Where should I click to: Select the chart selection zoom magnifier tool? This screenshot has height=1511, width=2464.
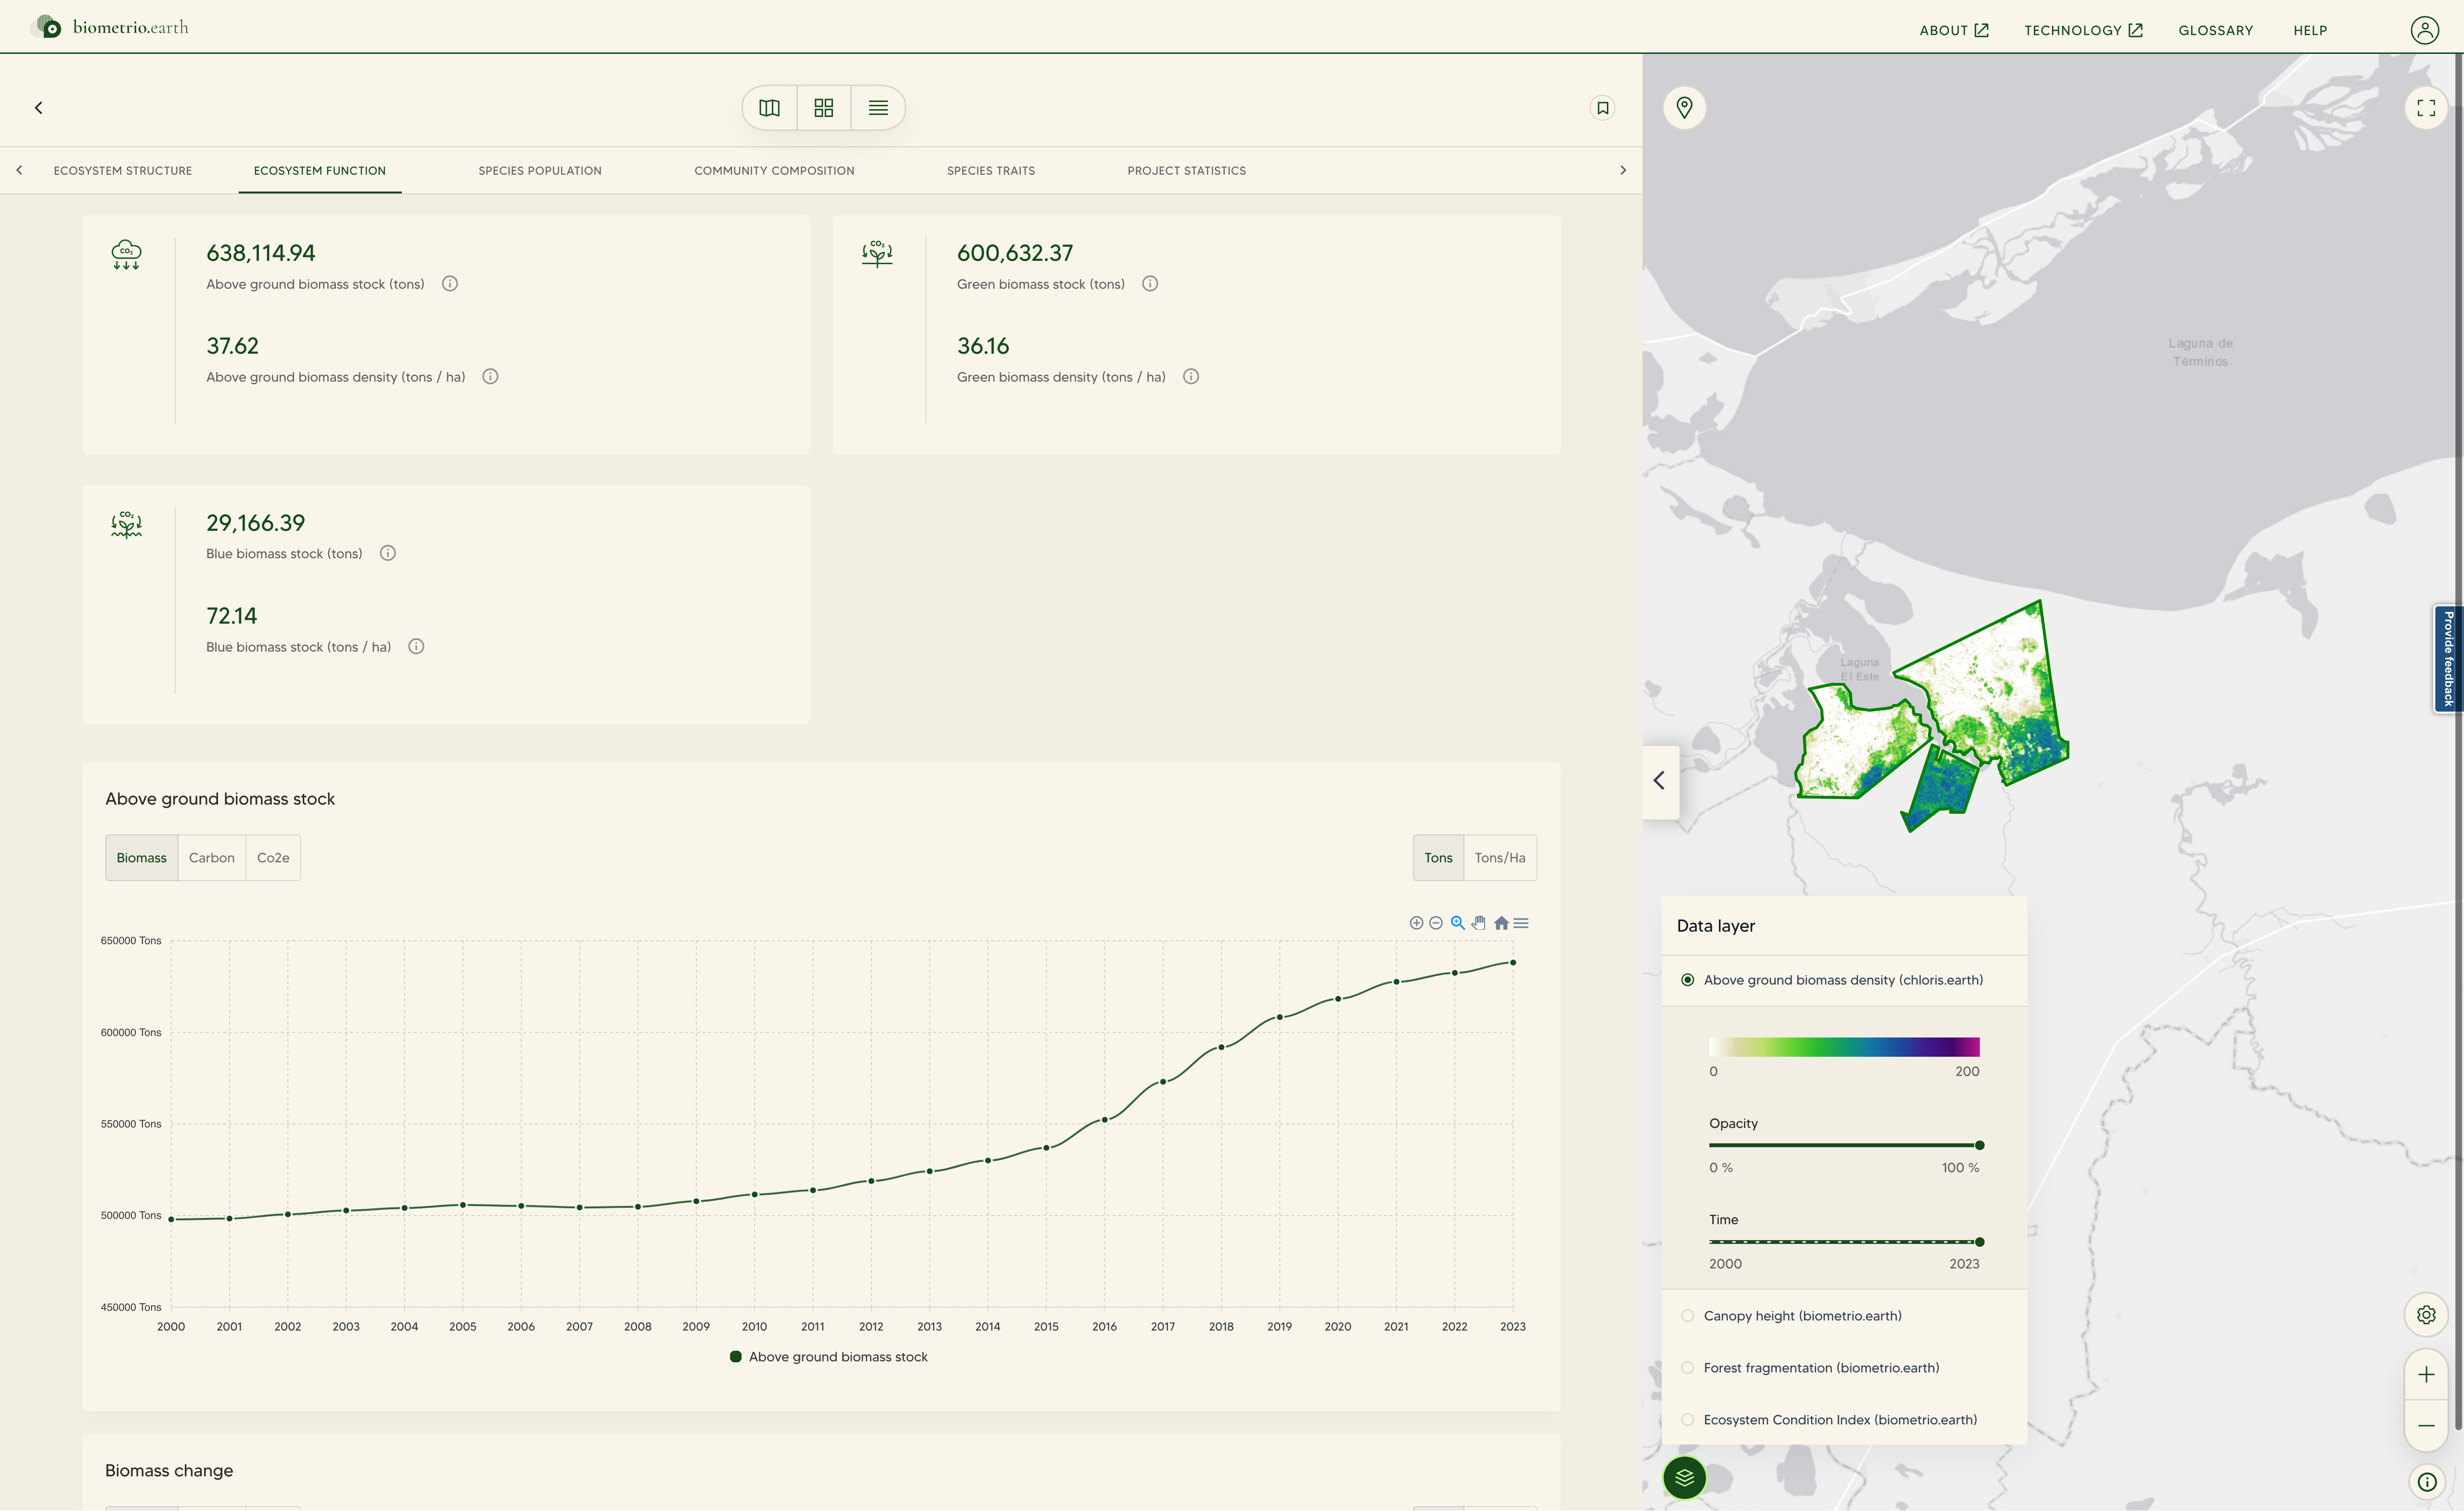1458,923
